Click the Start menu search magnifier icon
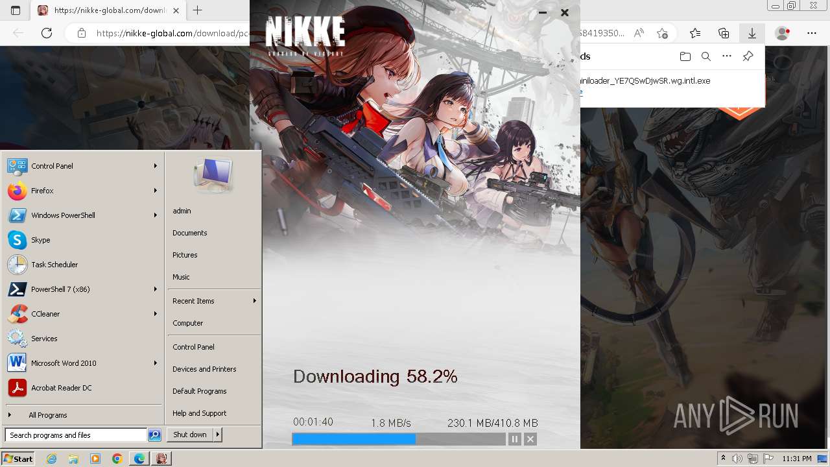Image resolution: width=830 pixels, height=467 pixels. point(154,435)
